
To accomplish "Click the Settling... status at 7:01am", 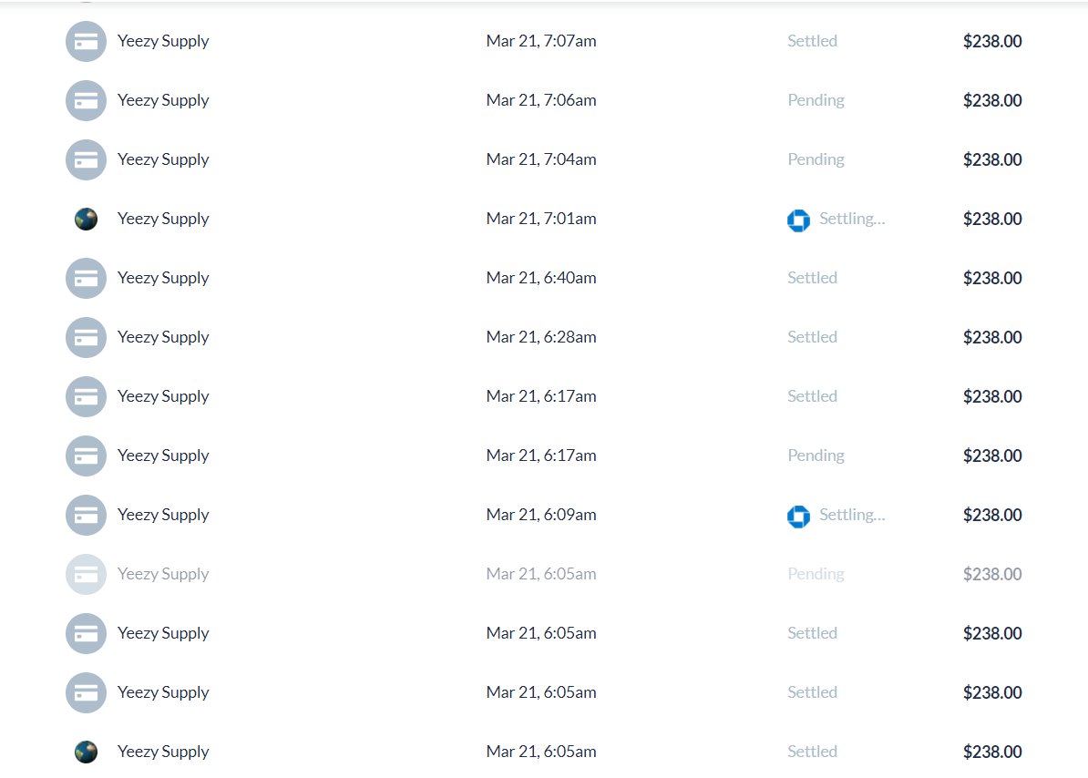I will click(851, 220).
